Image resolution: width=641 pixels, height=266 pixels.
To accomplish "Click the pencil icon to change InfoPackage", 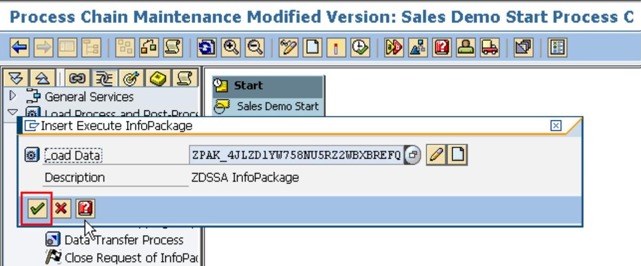I will (x=435, y=155).
